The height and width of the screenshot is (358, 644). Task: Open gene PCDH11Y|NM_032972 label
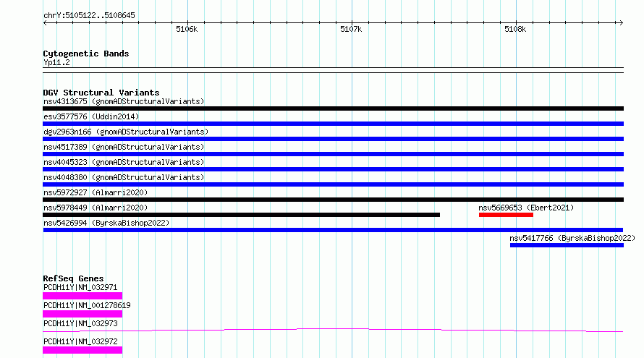coord(80,341)
